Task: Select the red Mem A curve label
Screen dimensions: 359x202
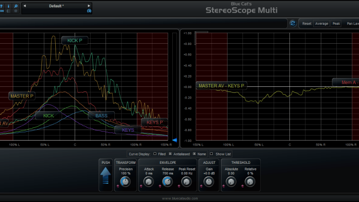Action: pyautogui.click(x=346, y=82)
